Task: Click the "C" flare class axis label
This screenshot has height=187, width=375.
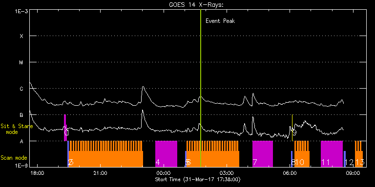Action: click(21, 89)
